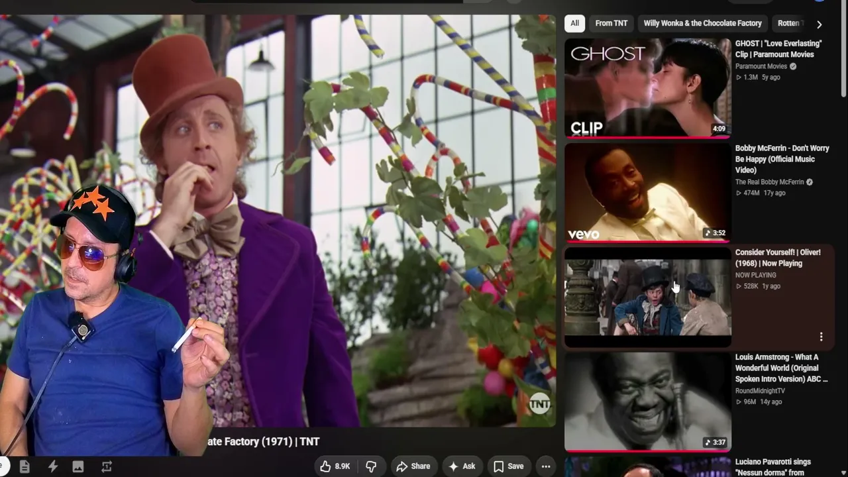The height and width of the screenshot is (477, 848).
Task: Click the lightning bolt icon
Action: click(53, 467)
